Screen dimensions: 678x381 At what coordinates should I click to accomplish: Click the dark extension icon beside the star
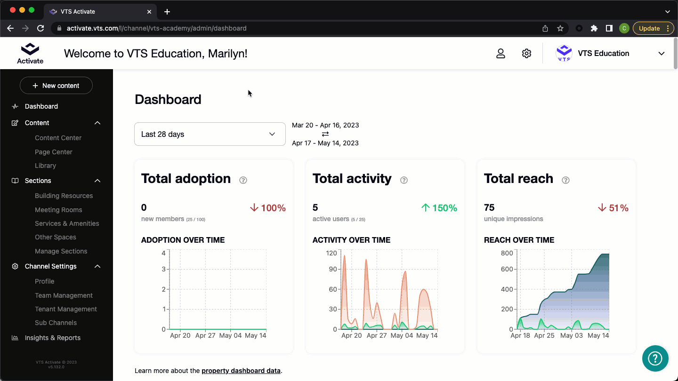[x=579, y=28]
